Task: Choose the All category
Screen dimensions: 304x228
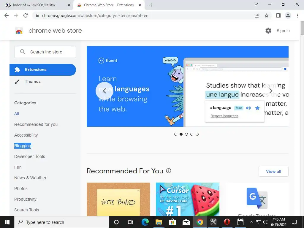Action: 17,114
